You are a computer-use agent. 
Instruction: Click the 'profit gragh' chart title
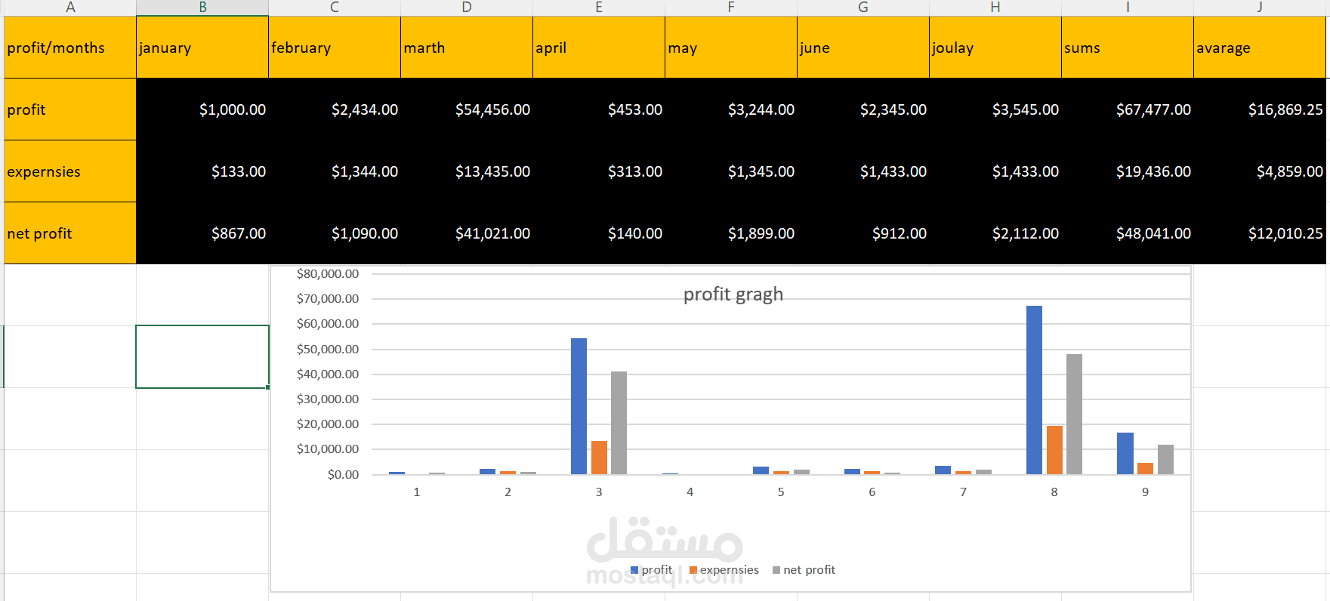733,294
